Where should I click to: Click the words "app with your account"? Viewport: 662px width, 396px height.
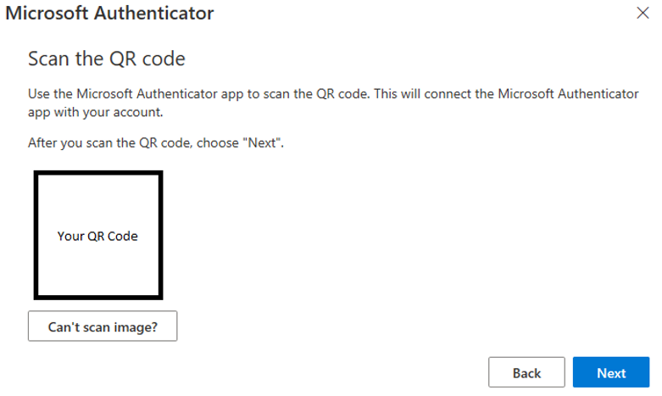click(x=95, y=112)
